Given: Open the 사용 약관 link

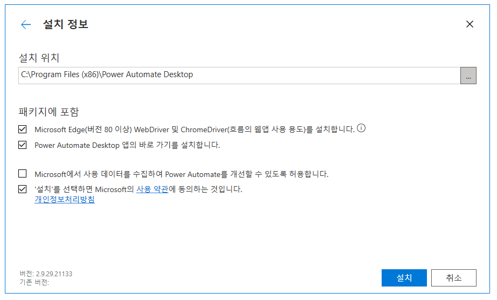Looking at the screenshot, I should (x=152, y=189).
